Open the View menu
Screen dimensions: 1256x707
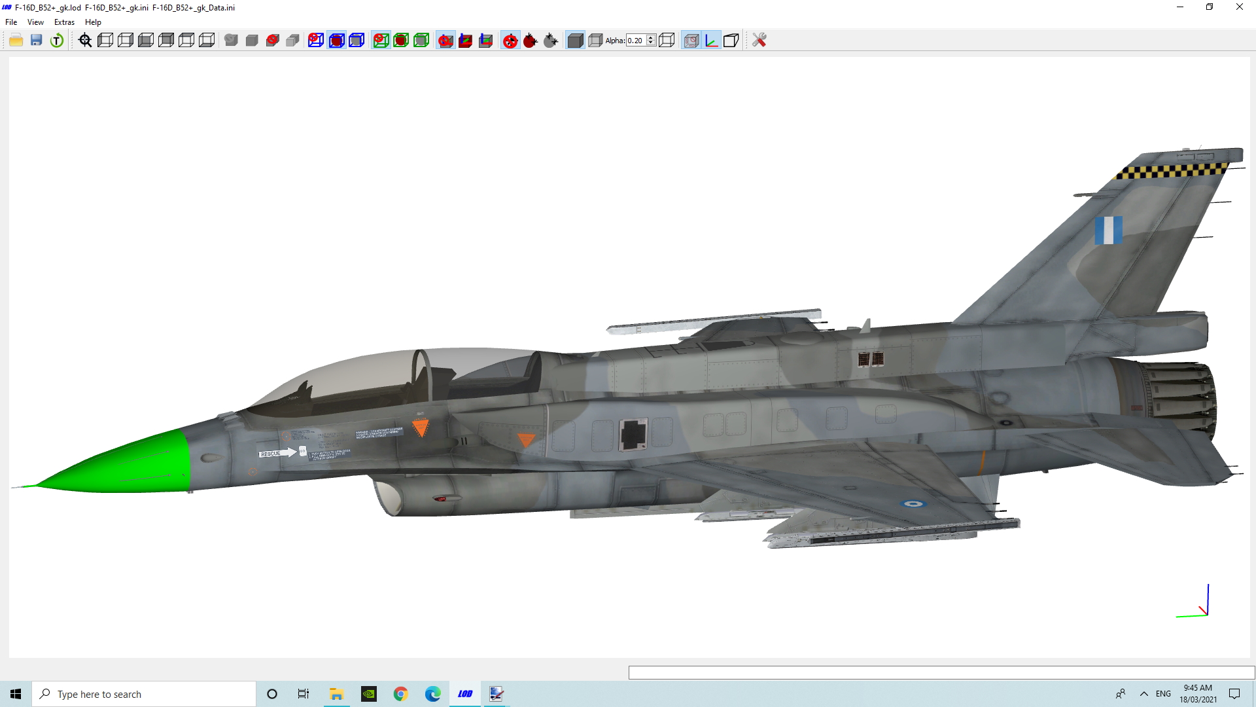35,22
